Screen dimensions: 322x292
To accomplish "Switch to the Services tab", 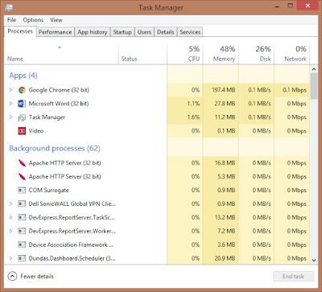I will tap(190, 32).
